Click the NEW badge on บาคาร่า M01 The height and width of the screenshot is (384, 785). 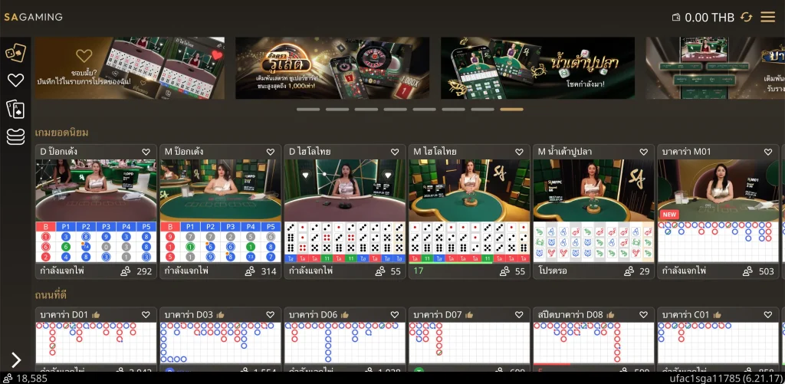(668, 215)
